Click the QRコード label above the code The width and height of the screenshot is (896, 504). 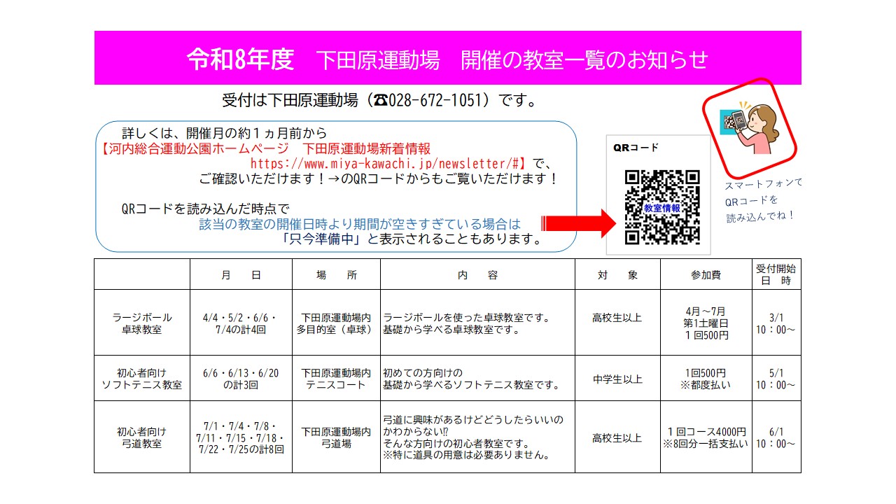tap(636, 148)
